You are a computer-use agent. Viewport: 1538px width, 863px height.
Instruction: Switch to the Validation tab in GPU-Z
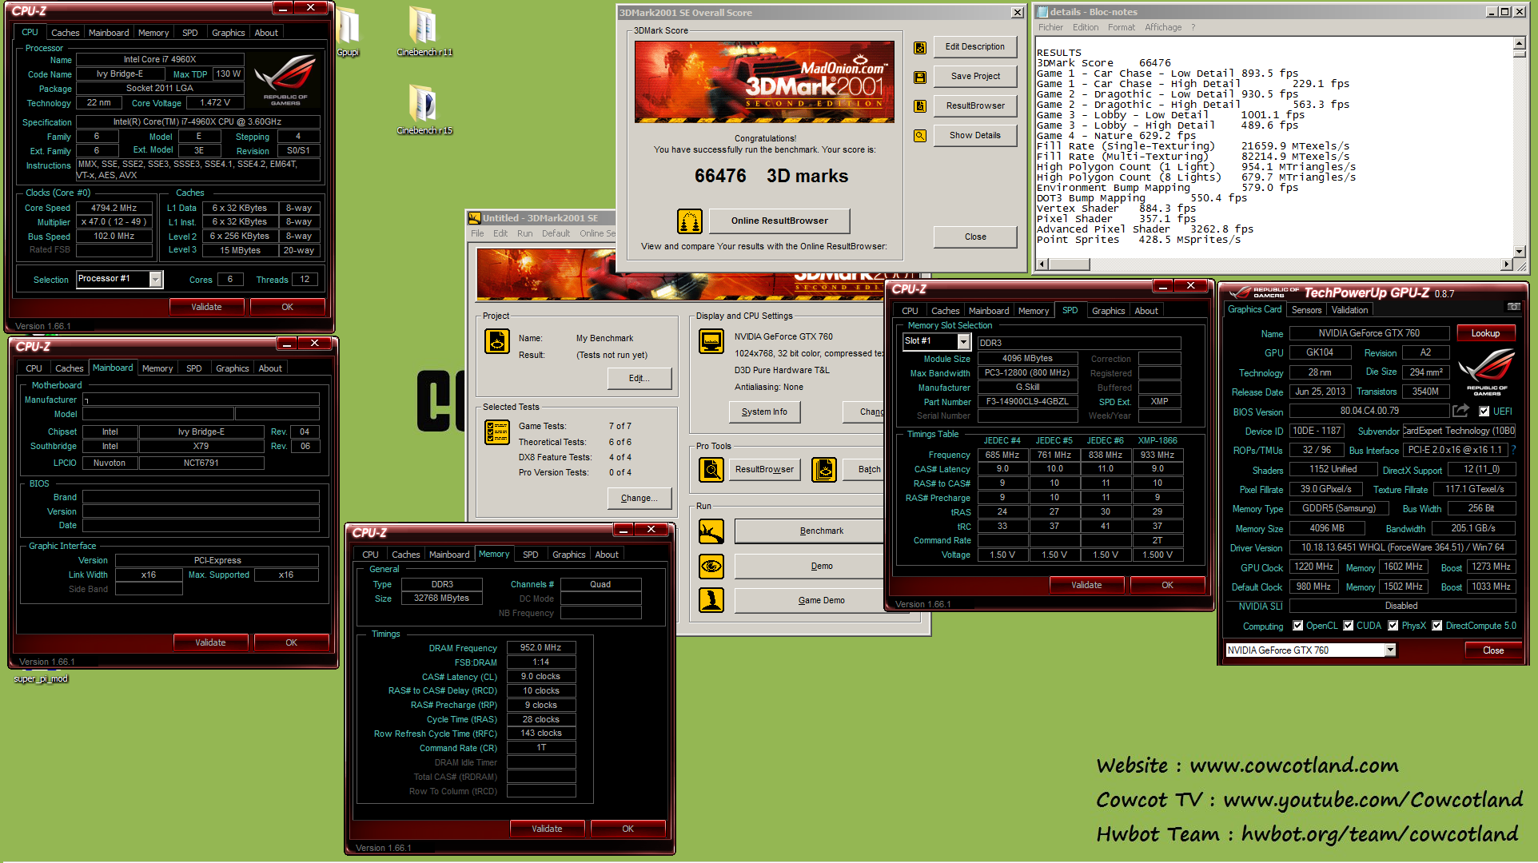click(1349, 310)
